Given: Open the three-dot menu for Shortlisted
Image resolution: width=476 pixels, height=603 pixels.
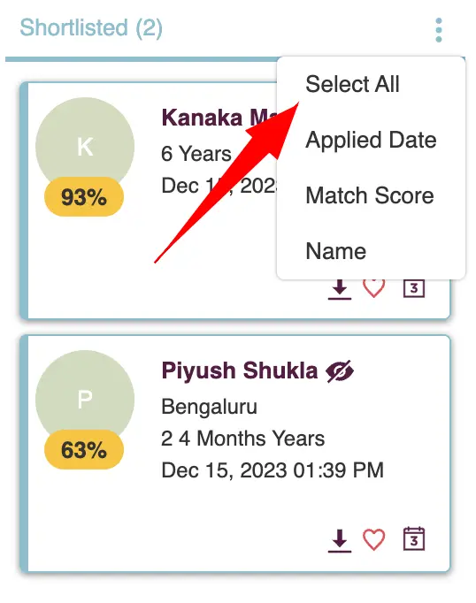Looking at the screenshot, I should click(438, 30).
